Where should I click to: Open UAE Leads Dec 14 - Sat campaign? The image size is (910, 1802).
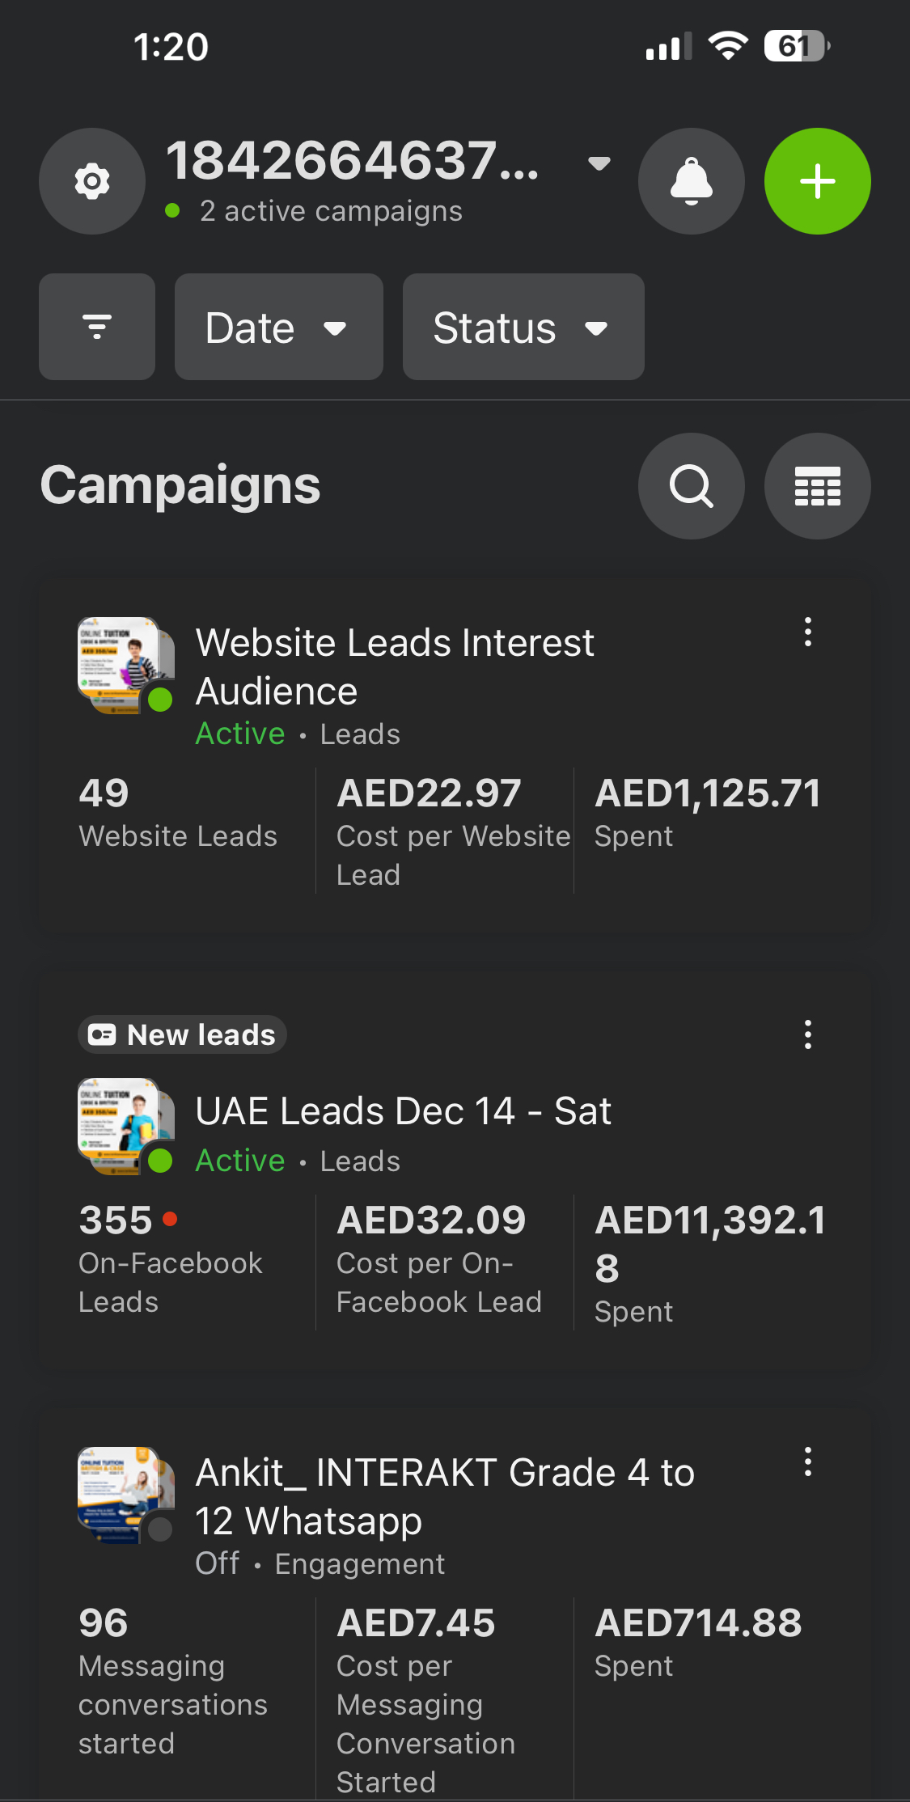click(x=403, y=1111)
